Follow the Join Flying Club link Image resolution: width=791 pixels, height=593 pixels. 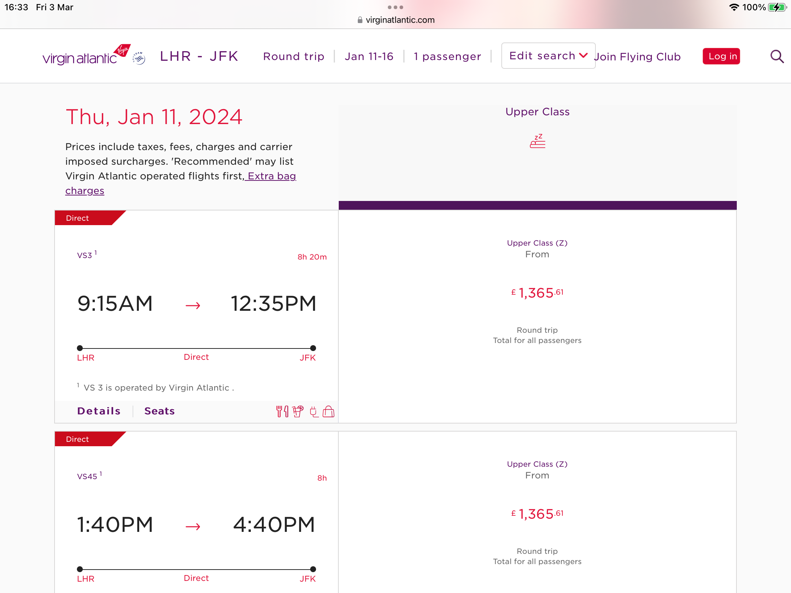tap(637, 57)
